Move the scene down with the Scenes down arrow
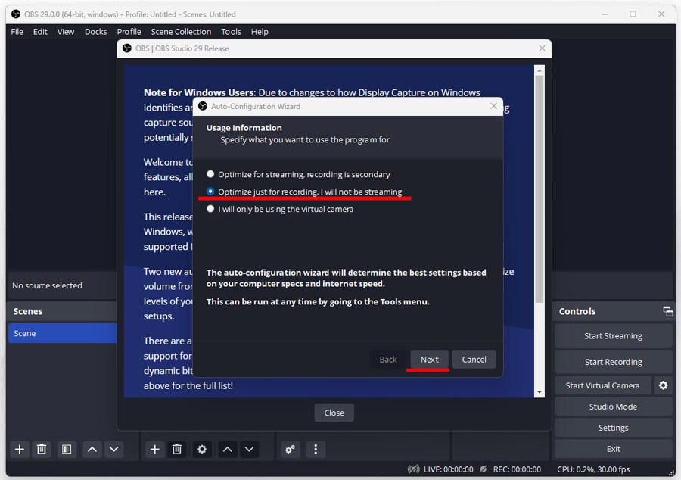Screen dimensions: 681x480 (x=113, y=449)
